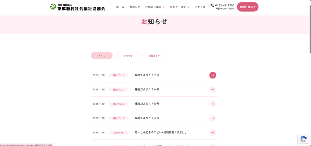Select the すべて filter tab
This screenshot has width=311, height=146.
coord(101,56)
